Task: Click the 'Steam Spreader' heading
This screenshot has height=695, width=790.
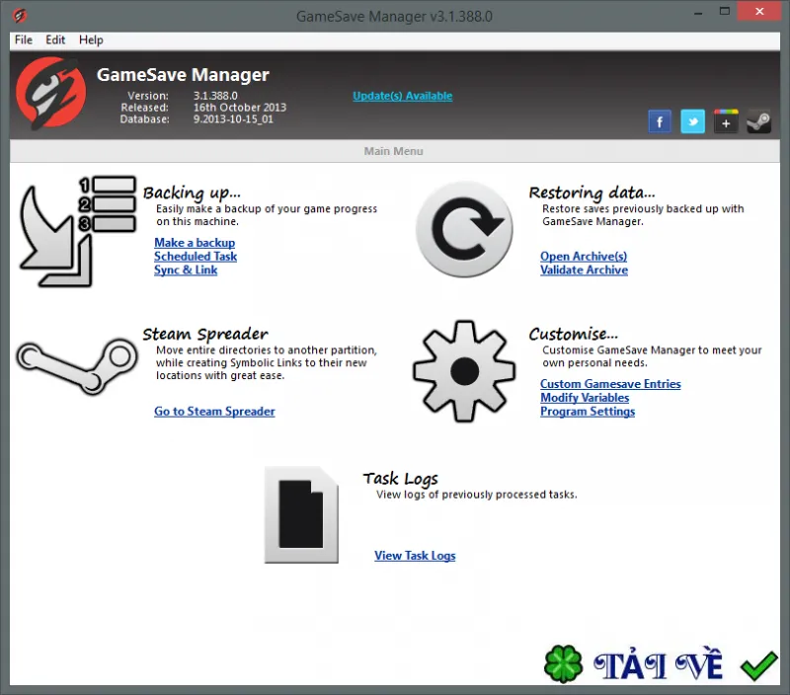Action: (x=205, y=334)
